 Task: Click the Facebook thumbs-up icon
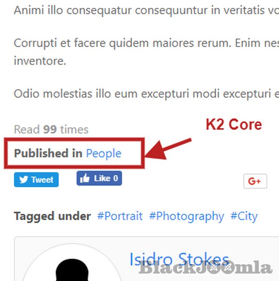pyautogui.click(x=85, y=178)
